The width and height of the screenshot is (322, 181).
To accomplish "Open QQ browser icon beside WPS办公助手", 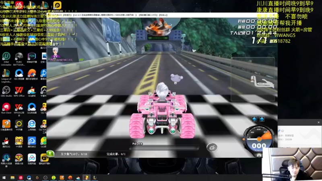I will (32, 108).
